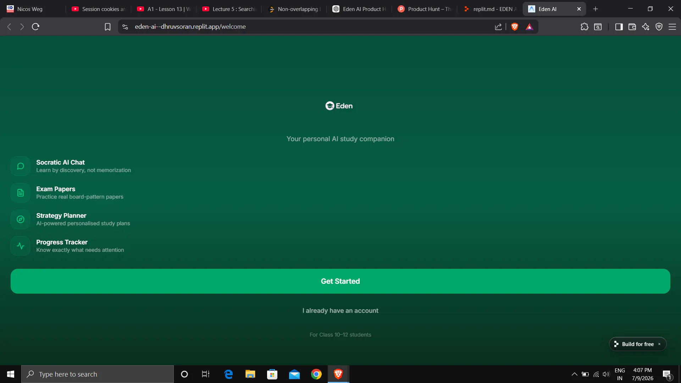Click the Windows taskbar search box
Screen dimensions: 681x383
coord(98,374)
